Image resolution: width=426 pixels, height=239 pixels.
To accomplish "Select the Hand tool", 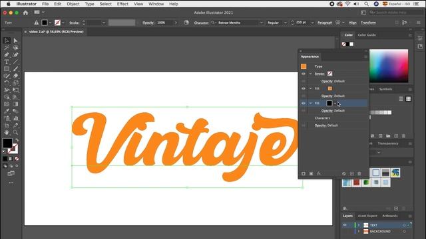I will coord(7,132).
